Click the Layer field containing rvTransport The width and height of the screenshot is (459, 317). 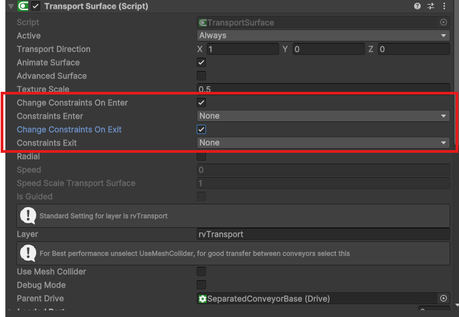click(x=323, y=235)
